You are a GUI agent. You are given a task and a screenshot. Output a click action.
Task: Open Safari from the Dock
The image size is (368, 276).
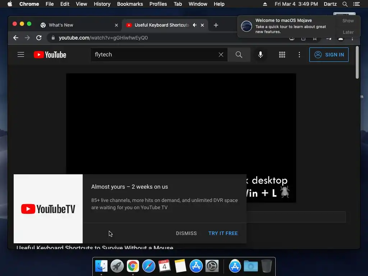[x=149, y=266]
